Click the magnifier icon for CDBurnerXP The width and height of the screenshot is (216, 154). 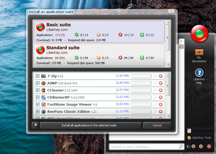click(155, 97)
